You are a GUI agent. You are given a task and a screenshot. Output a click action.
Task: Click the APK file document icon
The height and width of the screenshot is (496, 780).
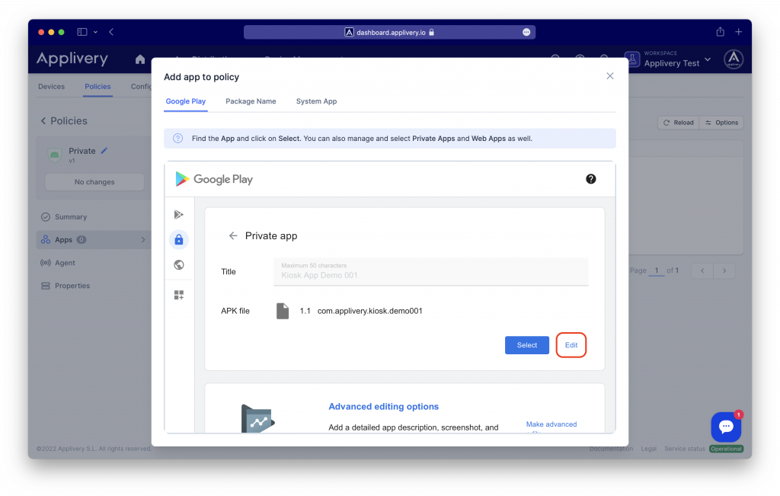tap(283, 311)
